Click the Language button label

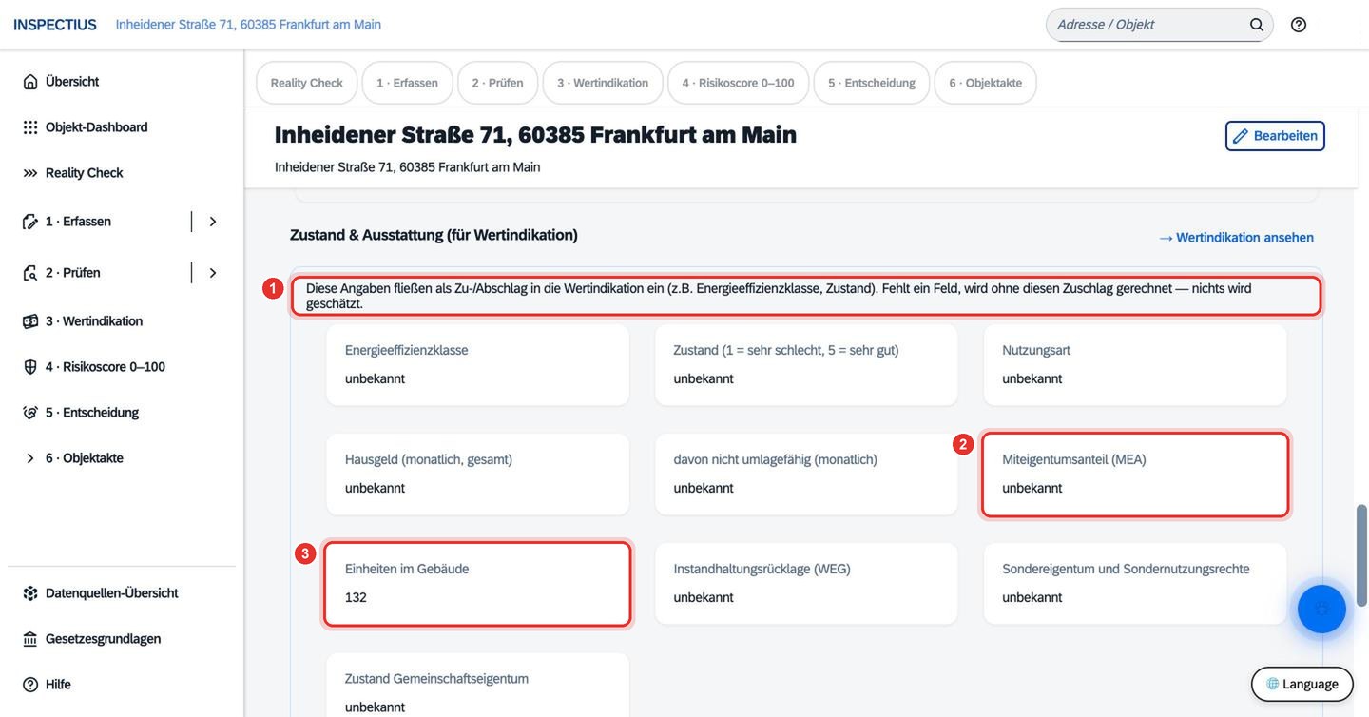[1310, 684]
